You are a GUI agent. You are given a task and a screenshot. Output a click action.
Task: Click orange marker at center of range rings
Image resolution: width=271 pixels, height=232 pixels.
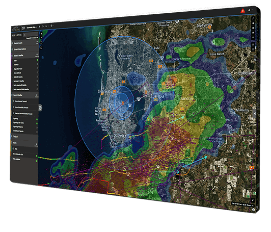[123, 103]
